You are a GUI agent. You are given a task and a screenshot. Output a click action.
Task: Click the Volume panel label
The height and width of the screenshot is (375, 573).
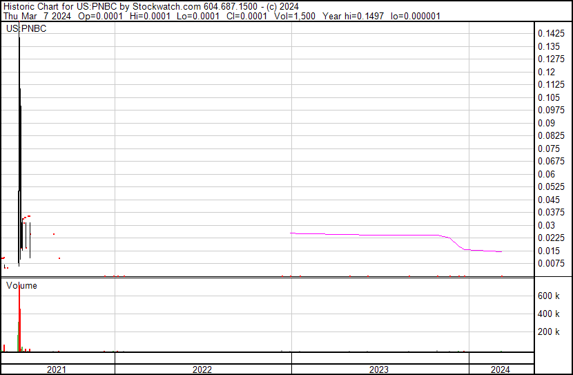tap(21, 285)
